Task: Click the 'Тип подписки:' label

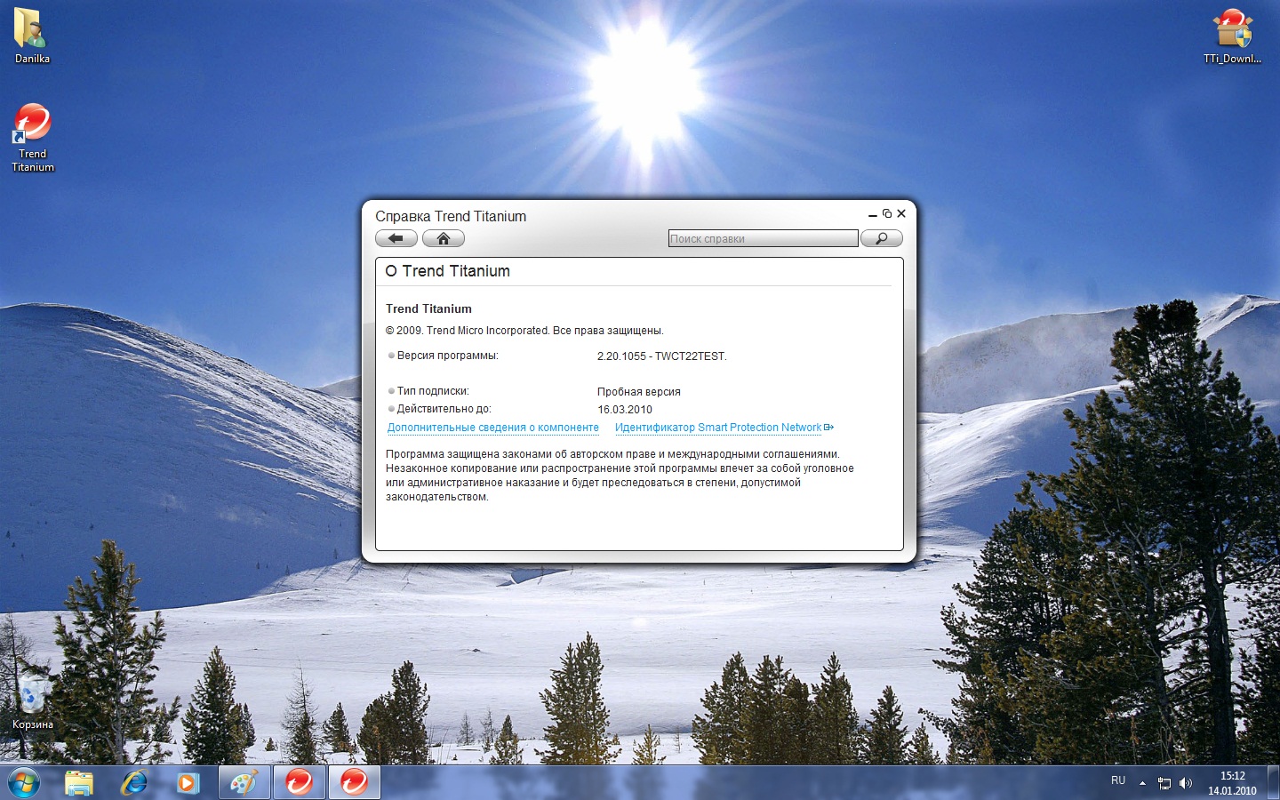Action: pyautogui.click(x=433, y=391)
